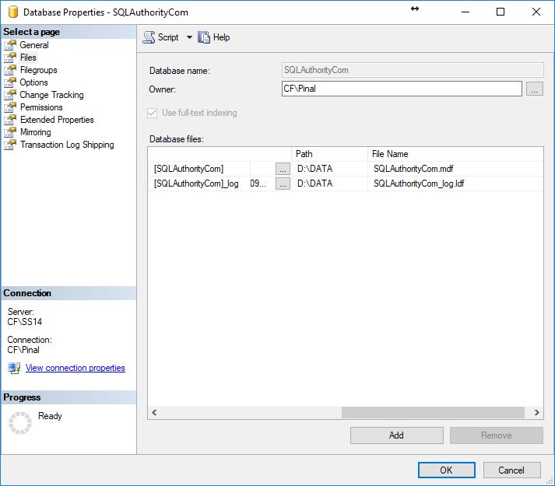Screen dimensions: 555x486
Task: Open the Options page
Action: tap(33, 82)
